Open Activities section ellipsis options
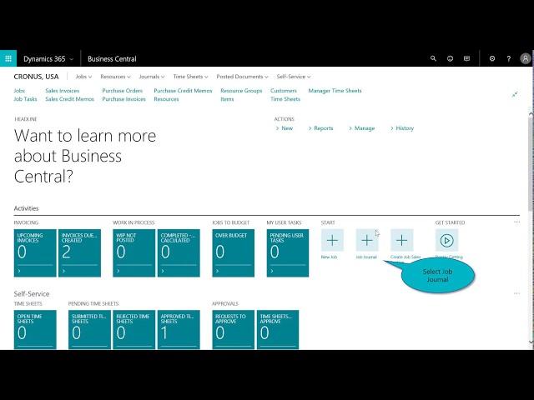 tap(516, 222)
